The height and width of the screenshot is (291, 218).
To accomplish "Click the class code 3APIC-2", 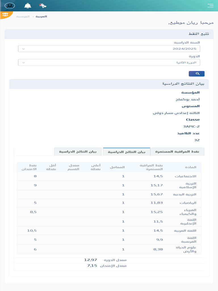I will [191, 126].
